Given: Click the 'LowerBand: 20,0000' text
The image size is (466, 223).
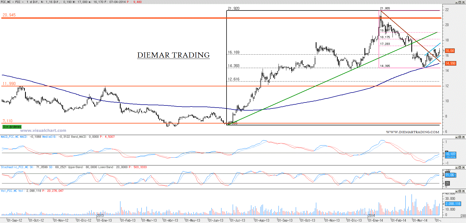Looking at the screenshot, I should click(x=113, y=167).
